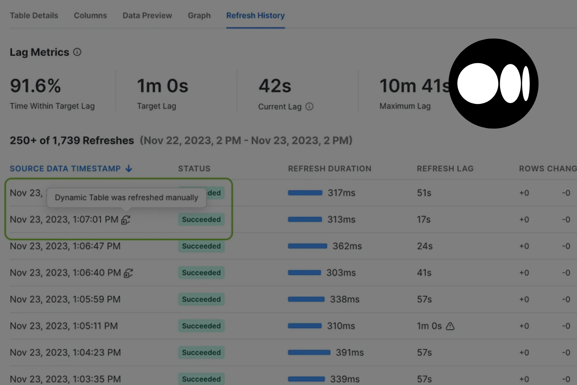Sort by Source Data Timestamp column header

65,169
